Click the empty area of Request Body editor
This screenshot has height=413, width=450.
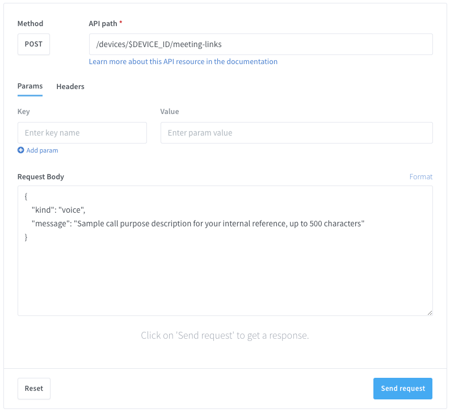coord(225,278)
